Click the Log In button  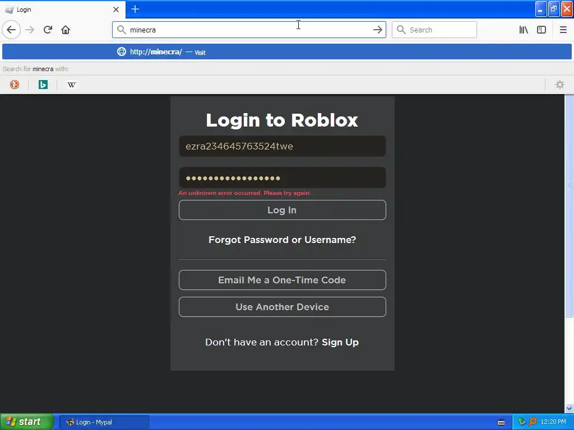[283, 211]
